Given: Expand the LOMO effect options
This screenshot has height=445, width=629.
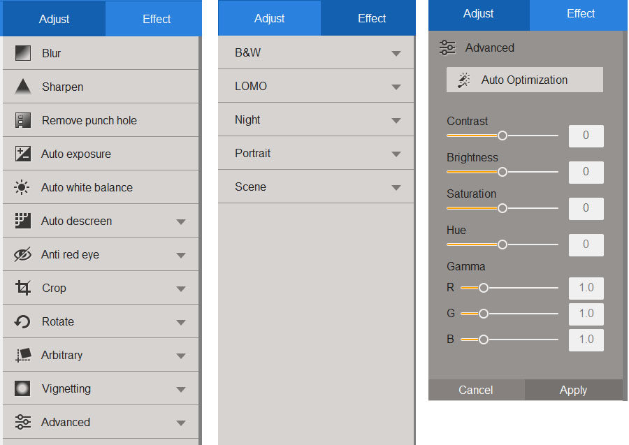Looking at the screenshot, I should 396,86.
